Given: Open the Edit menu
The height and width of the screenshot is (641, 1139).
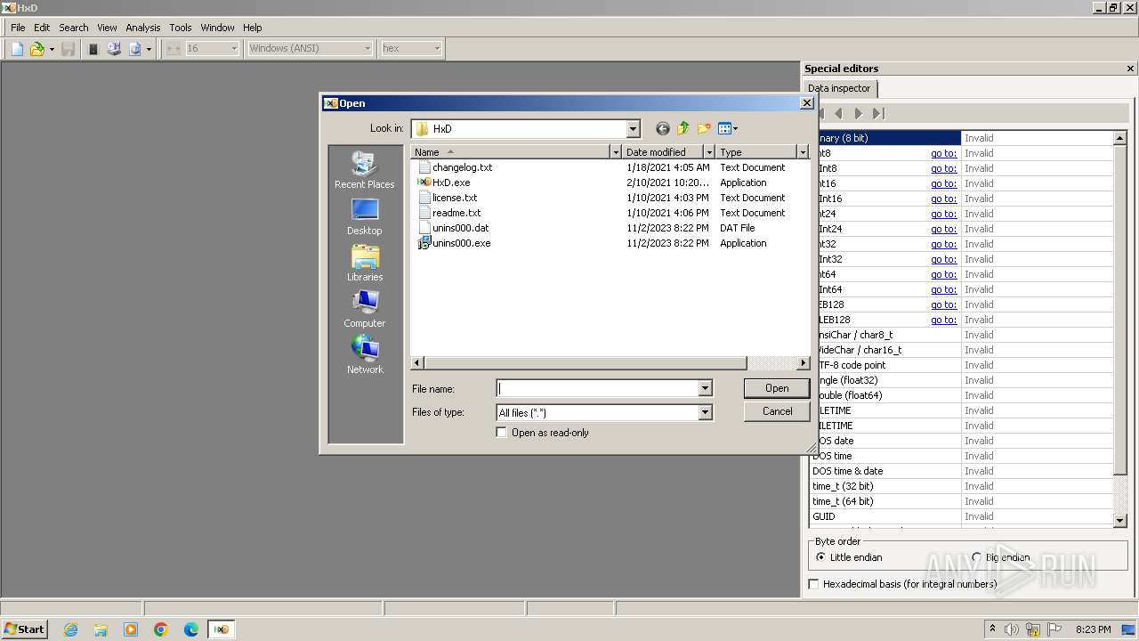Looking at the screenshot, I should point(42,28).
